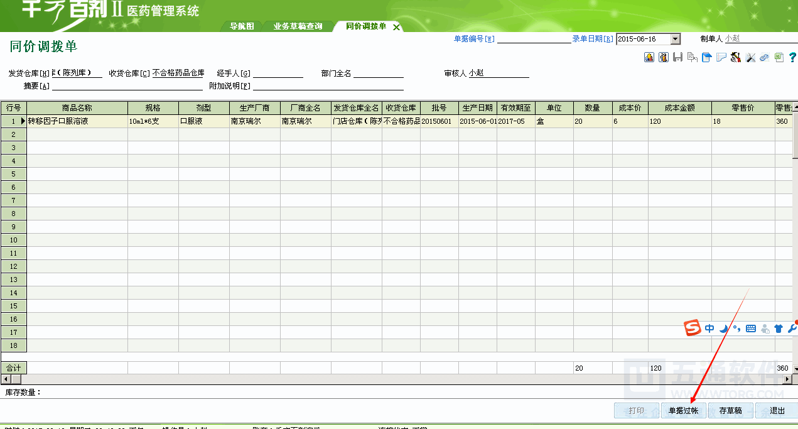Click the 存草稿 button

tap(730, 411)
